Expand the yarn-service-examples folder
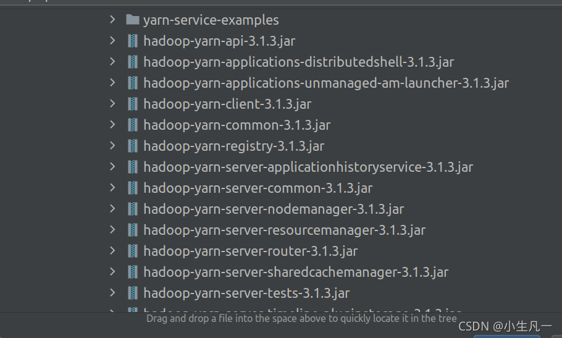The width and height of the screenshot is (562, 338). pyautogui.click(x=112, y=19)
